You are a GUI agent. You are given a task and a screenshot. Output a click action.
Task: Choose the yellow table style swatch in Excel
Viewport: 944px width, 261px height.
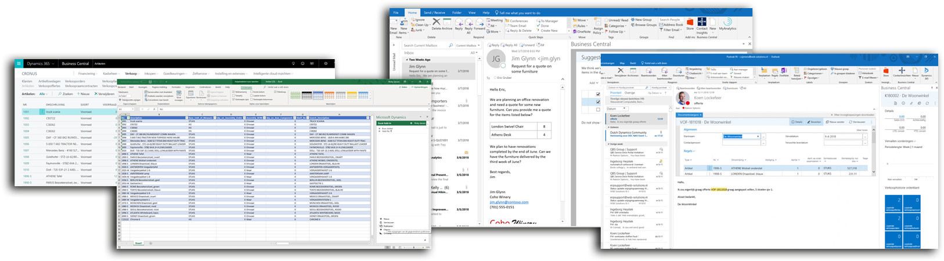tap(352, 96)
